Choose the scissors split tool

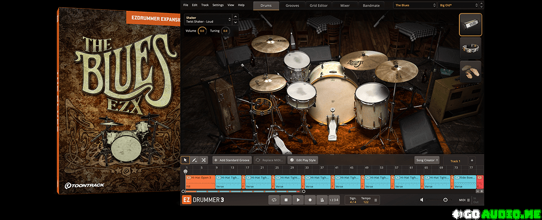[x=204, y=160]
